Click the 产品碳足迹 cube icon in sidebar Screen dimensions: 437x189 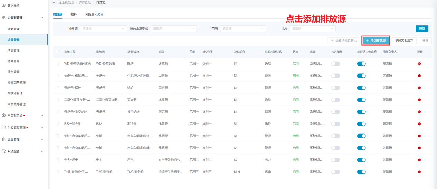(x=4, y=115)
